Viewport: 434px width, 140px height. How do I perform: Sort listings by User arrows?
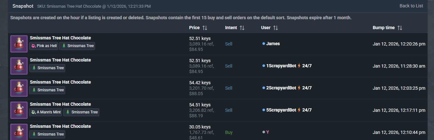click(275, 28)
